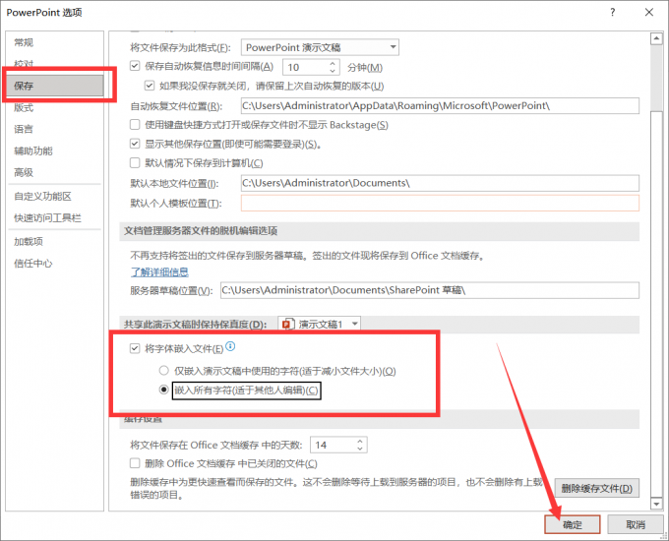669x541 pixels.
Task: Enable 默认情况下保存到计算机 checkbox
Action: click(x=135, y=163)
